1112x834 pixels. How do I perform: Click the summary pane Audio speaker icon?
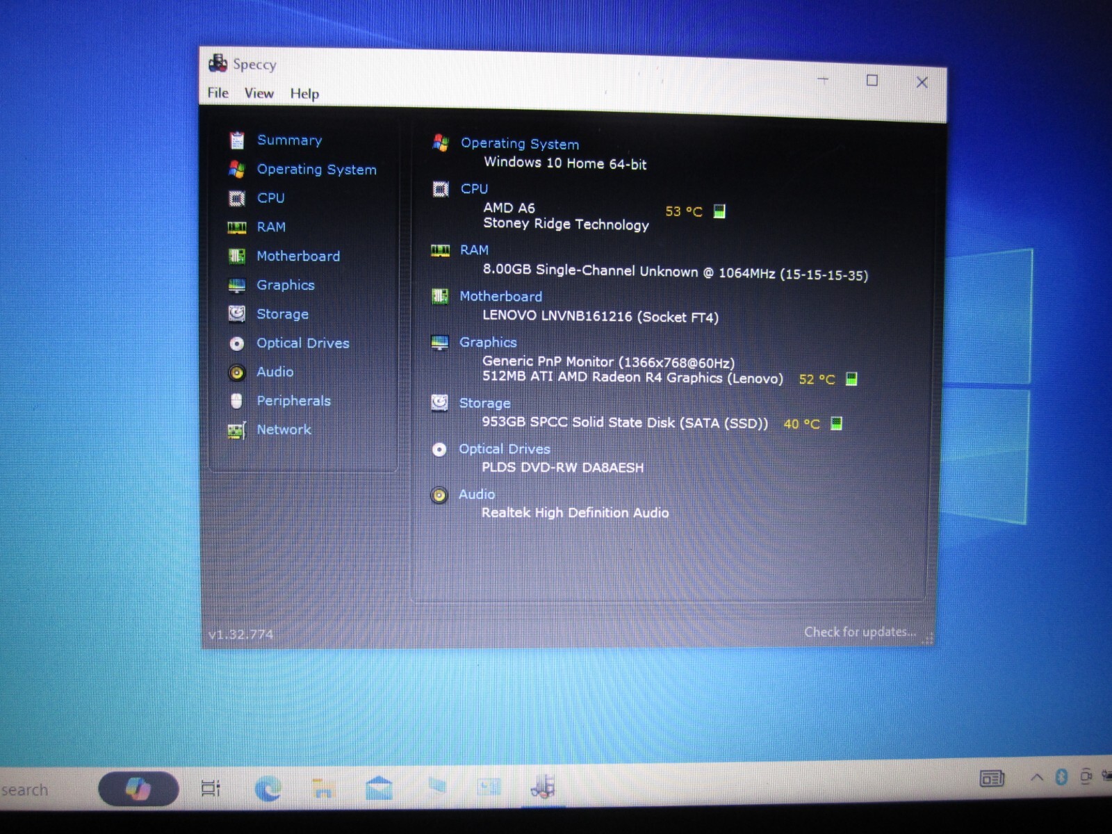pyautogui.click(x=439, y=496)
